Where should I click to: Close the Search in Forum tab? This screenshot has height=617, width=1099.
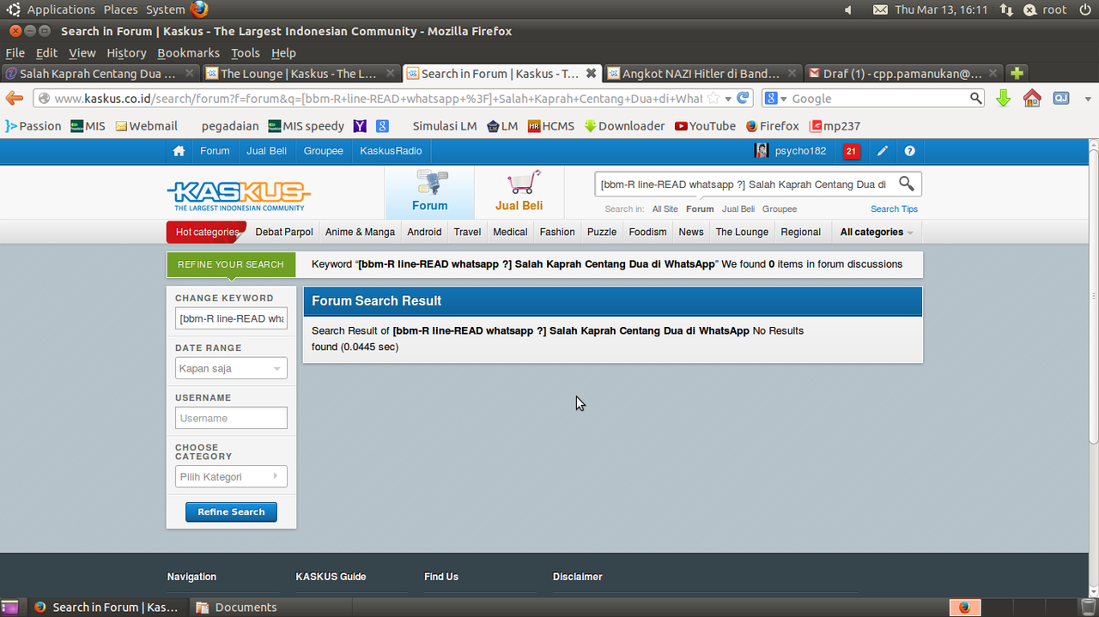click(591, 73)
